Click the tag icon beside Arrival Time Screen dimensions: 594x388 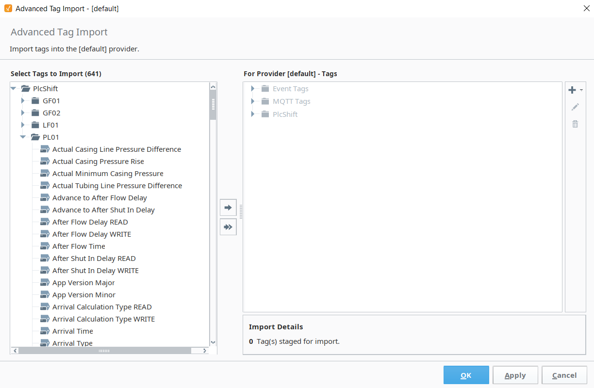(45, 331)
